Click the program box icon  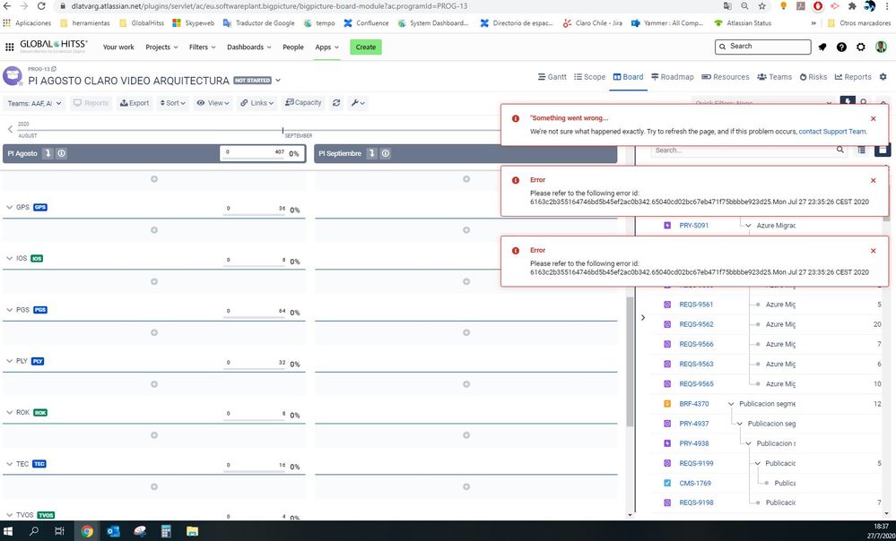tap(13, 76)
